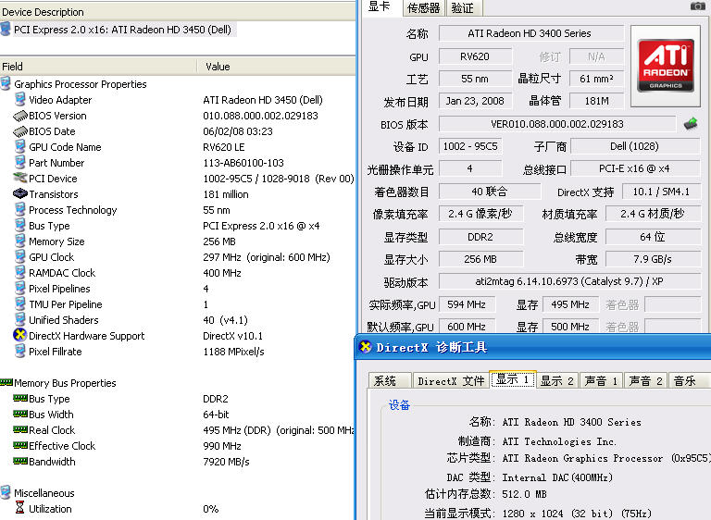This screenshot has height=520, width=711.
Task: Click the Utilization hourglass icon
Action: pyautogui.click(x=20, y=507)
